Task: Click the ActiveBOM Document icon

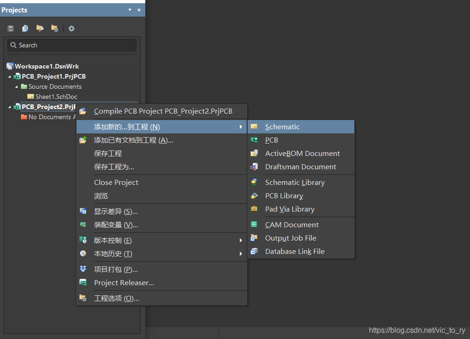Action: (254, 153)
